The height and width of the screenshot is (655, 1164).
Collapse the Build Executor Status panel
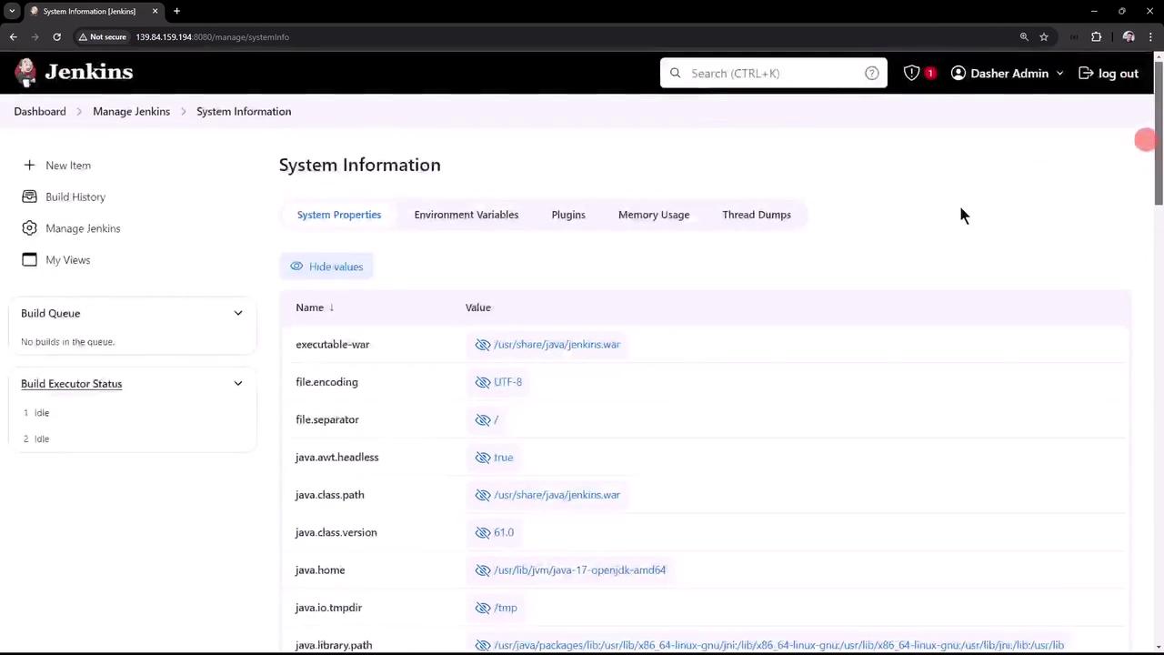238,384
